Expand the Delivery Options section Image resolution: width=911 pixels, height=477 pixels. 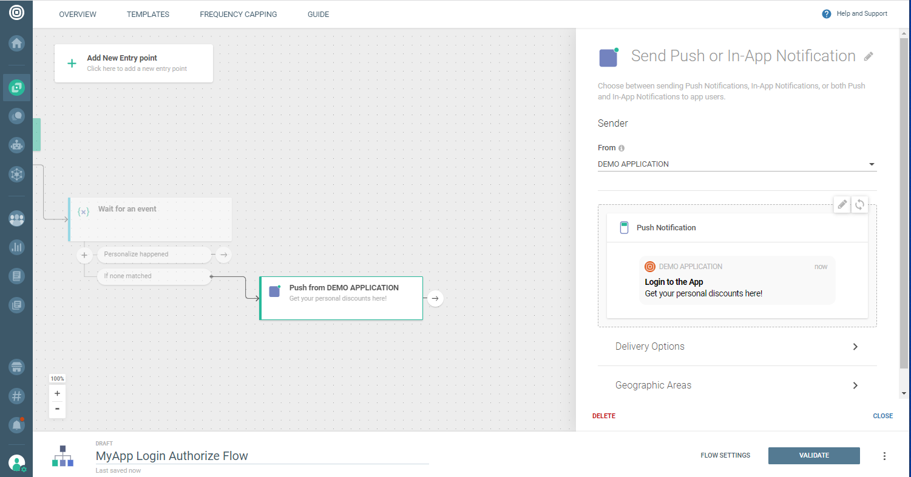pyautogui.click(x=737, y=347)
